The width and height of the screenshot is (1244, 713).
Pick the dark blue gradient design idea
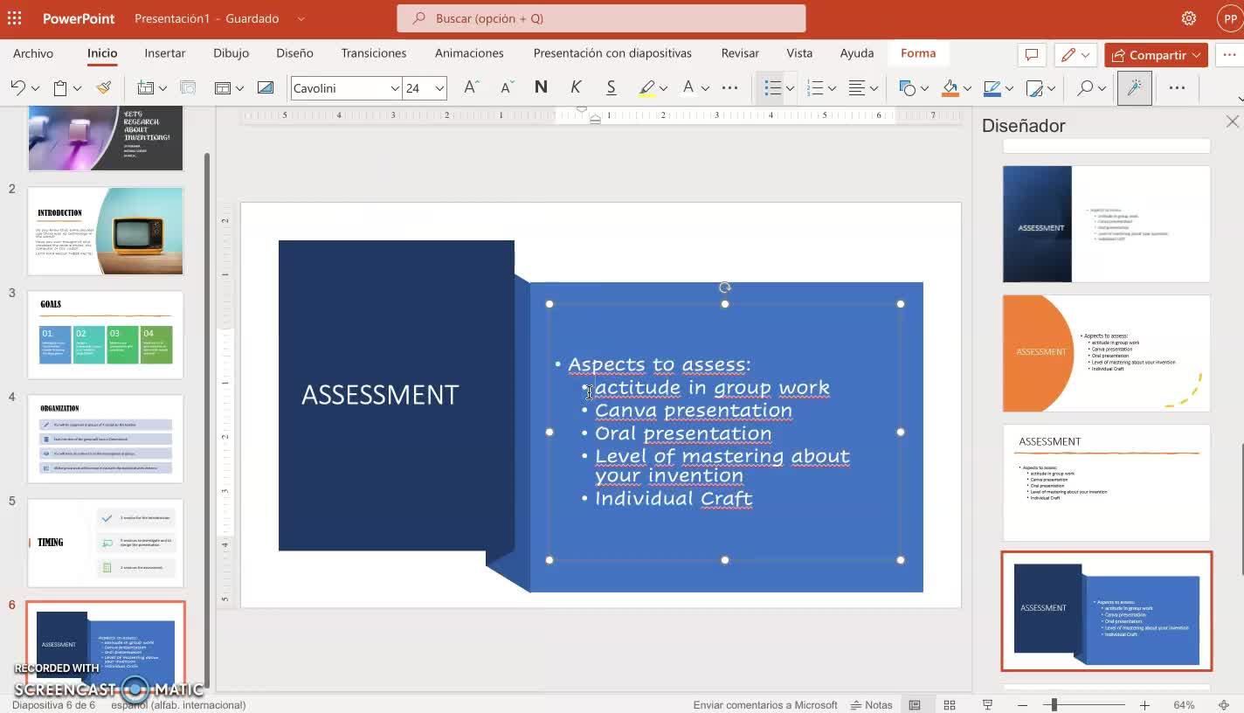click(1106, 224)
